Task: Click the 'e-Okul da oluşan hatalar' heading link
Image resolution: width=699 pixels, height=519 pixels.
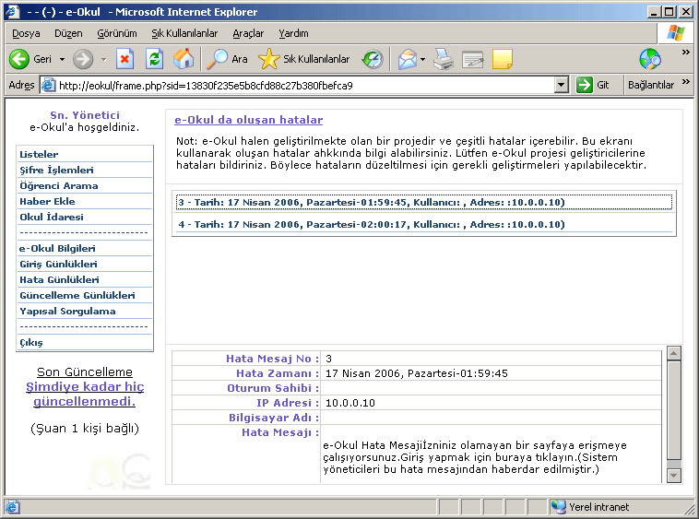Action: [248, 120]
